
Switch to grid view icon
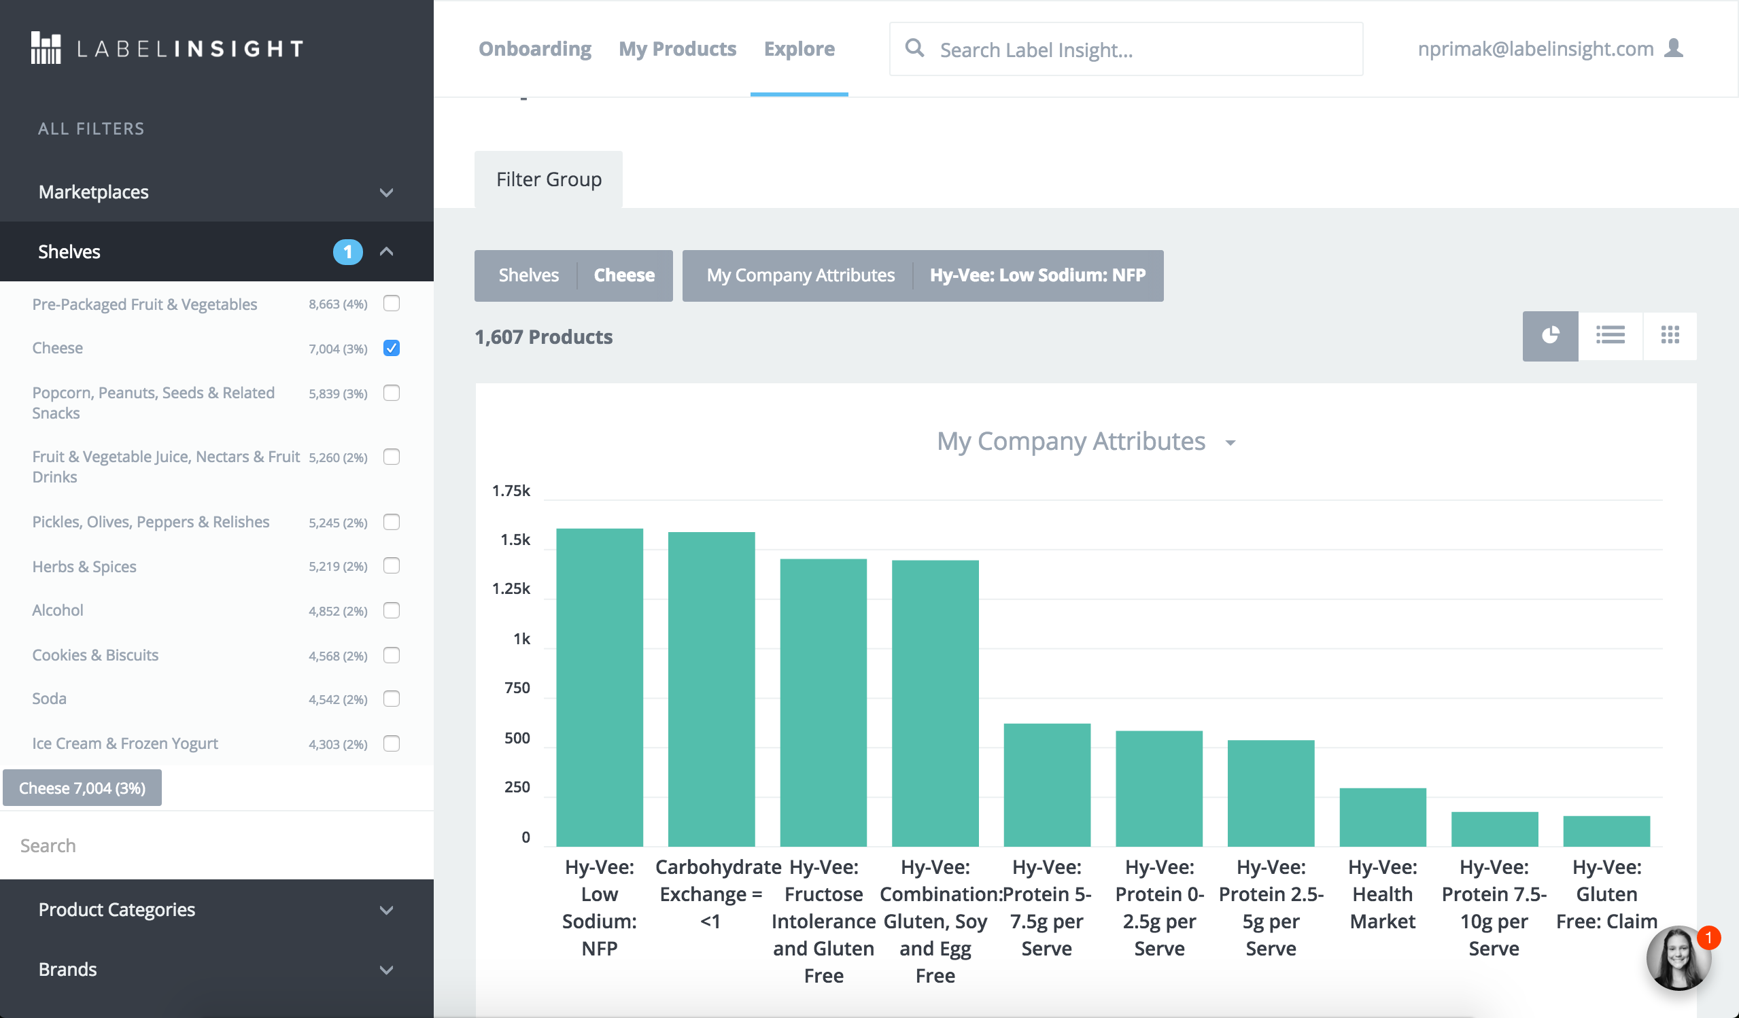(x=1670, y=336)
